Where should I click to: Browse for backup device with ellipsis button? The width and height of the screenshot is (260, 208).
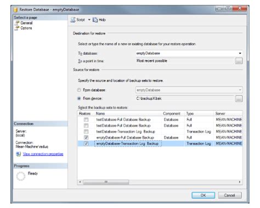239,99
